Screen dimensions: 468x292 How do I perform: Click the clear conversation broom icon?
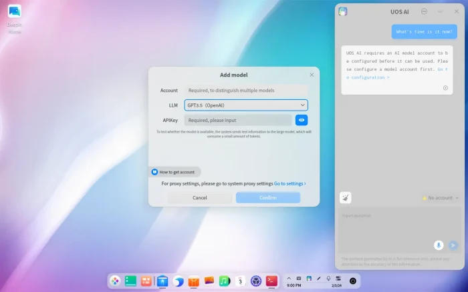[x=345, y=197]
